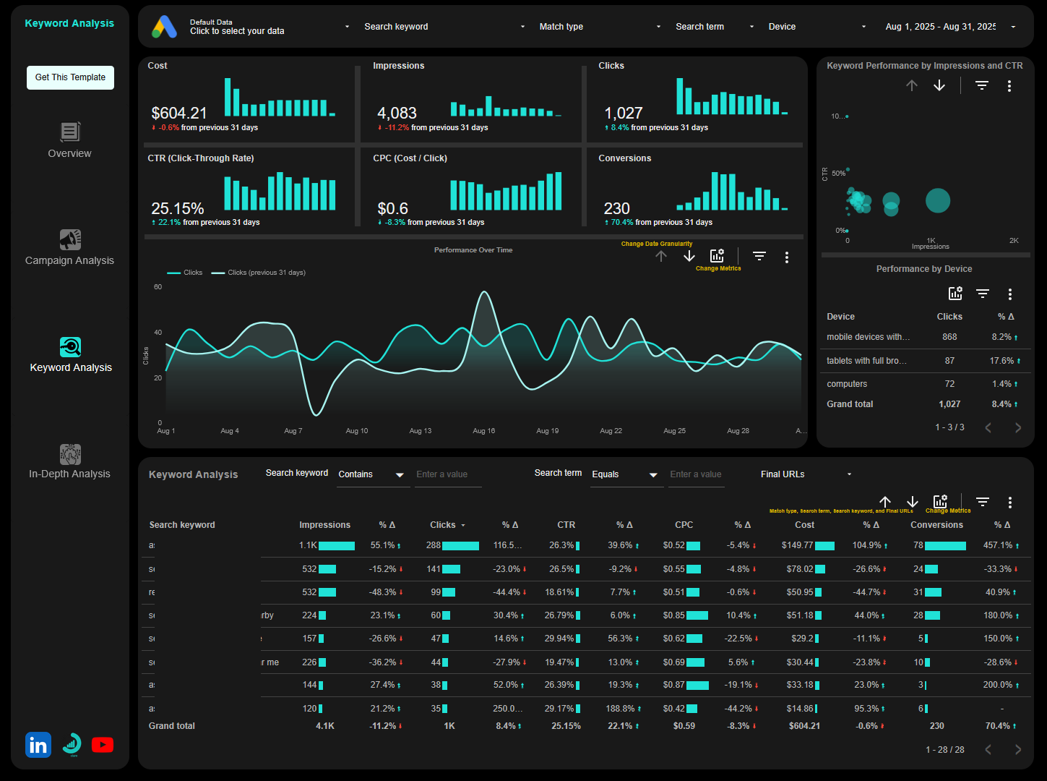Select the In-Depth Analysis sidebar icon

tap(69, 454)
